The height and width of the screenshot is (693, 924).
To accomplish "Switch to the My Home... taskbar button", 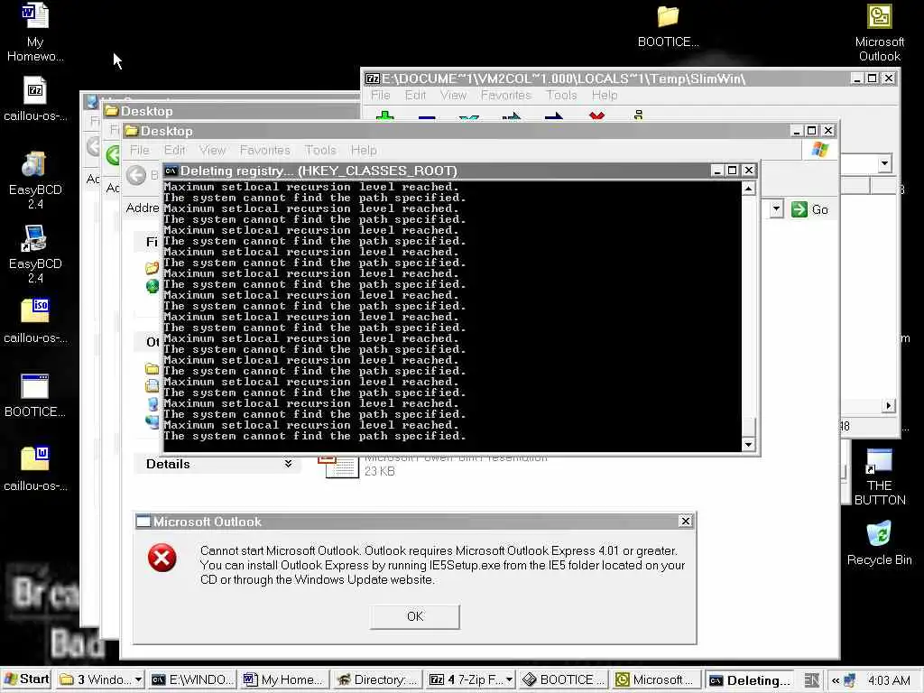I will [283, 680].
